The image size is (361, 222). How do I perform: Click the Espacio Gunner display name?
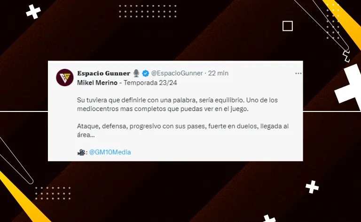point(103,73)
